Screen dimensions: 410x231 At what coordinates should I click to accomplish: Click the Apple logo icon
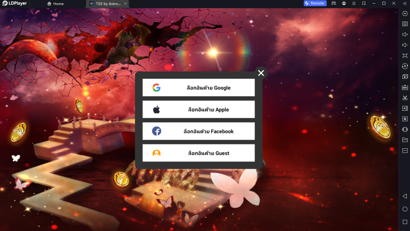157,110
